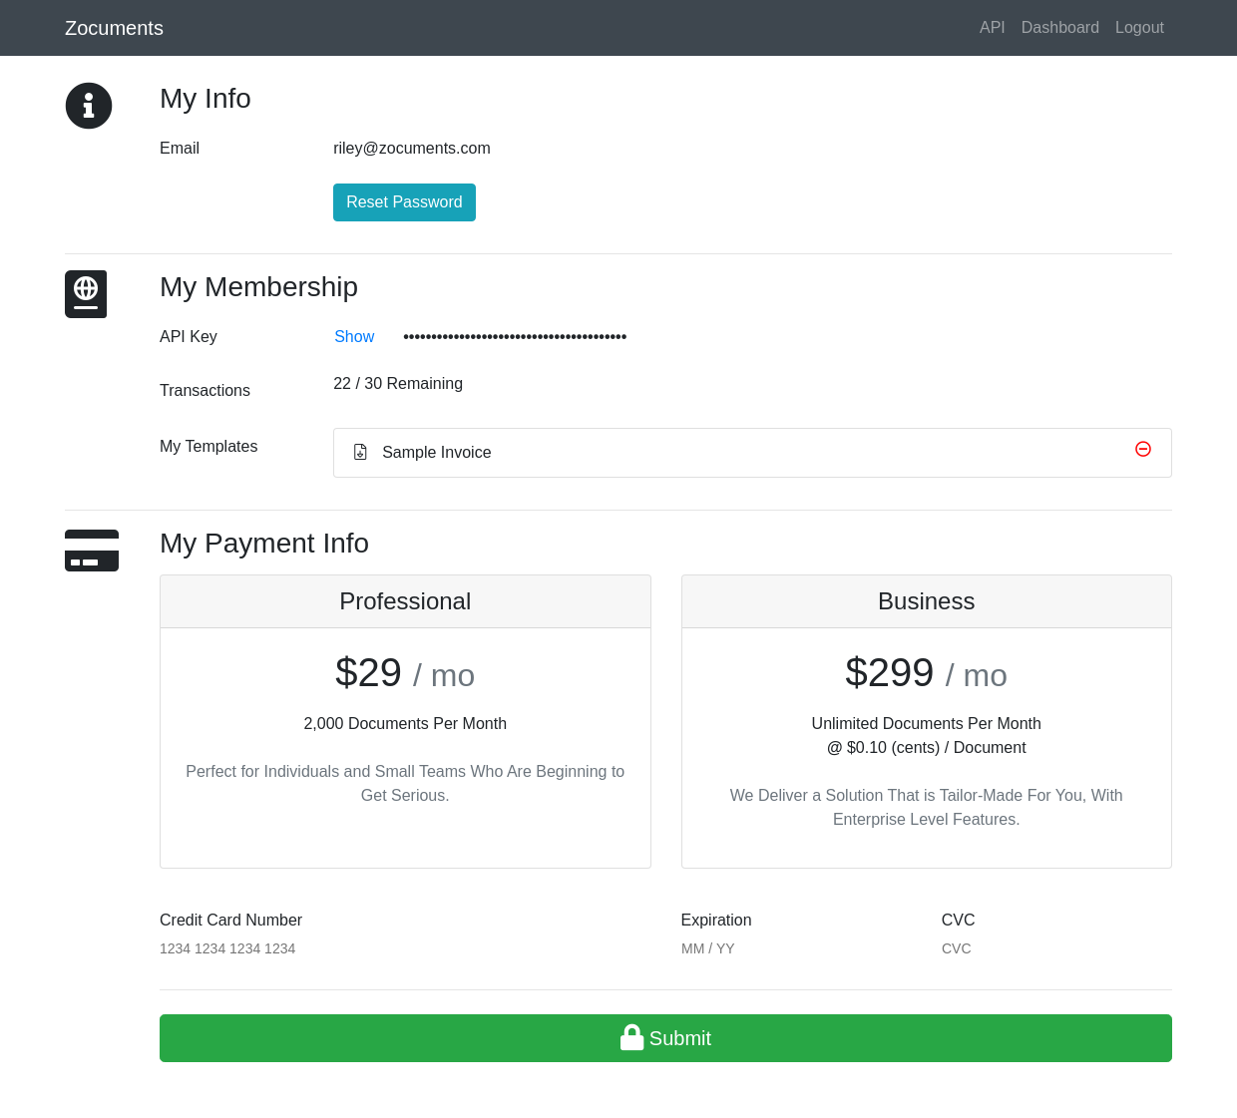Screen dimensions: 1237x1118
Task: Click the CVC label above field
Action: tap(959, 921)
